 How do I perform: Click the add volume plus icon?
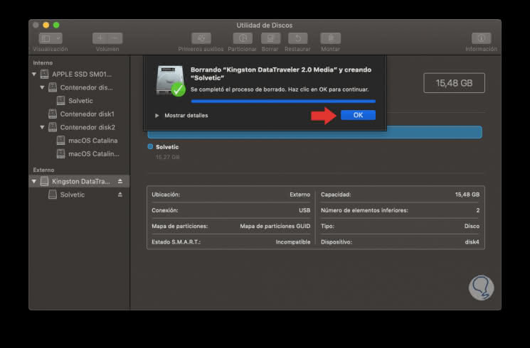pos(100,38)
